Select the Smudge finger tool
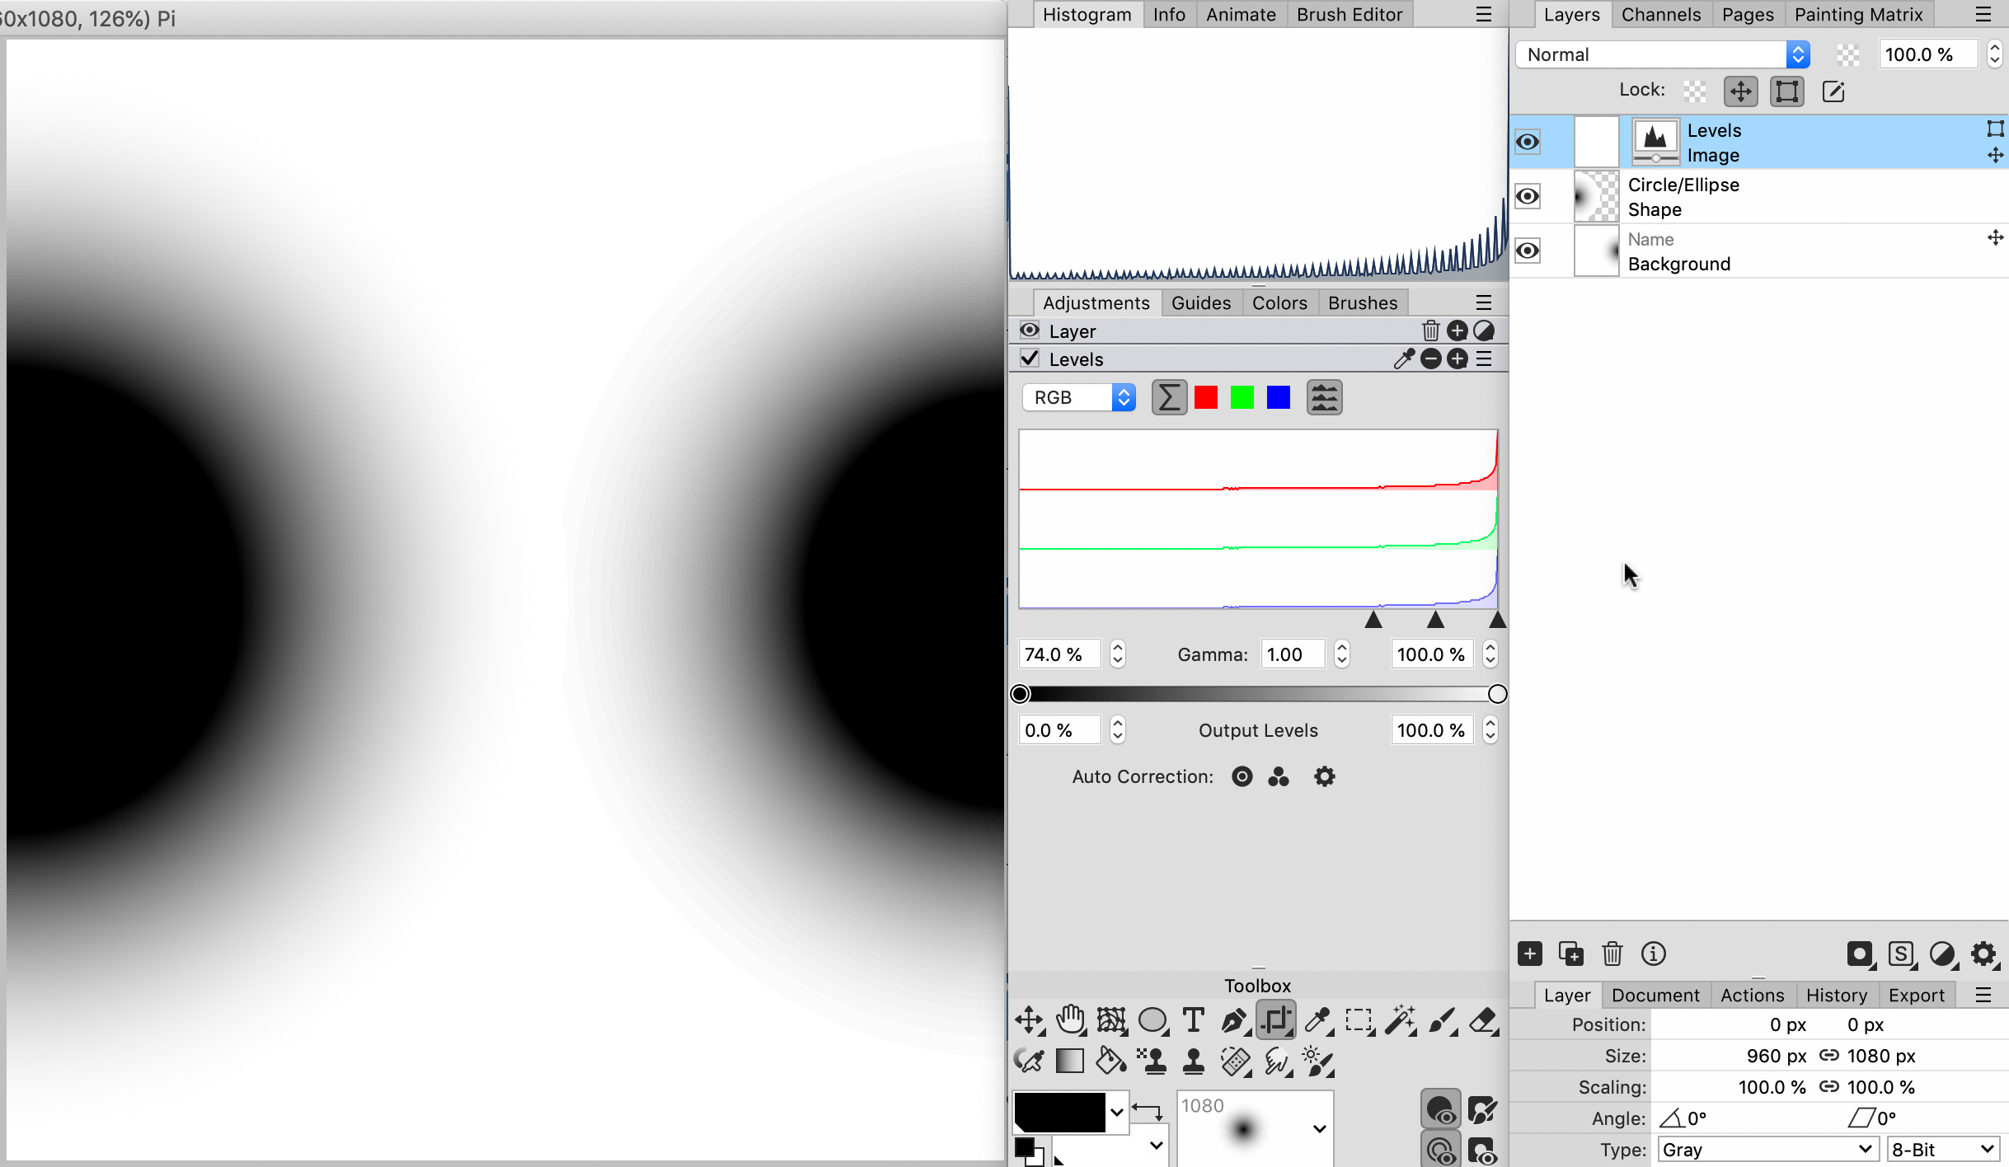This screenshot has width=2009, height=1167. pos(1277,1061)
